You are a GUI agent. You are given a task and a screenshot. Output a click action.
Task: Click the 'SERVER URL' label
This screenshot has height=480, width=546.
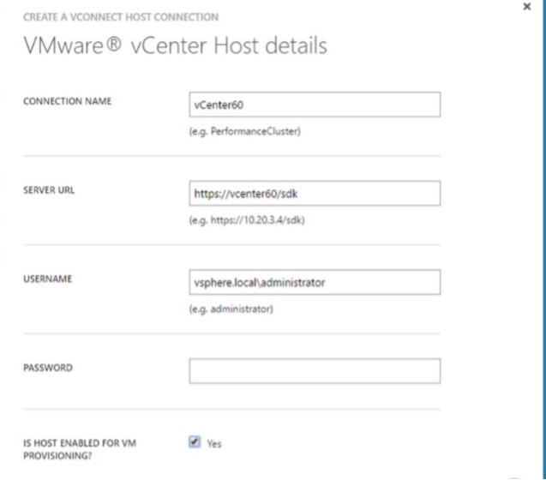pos(49,190)
